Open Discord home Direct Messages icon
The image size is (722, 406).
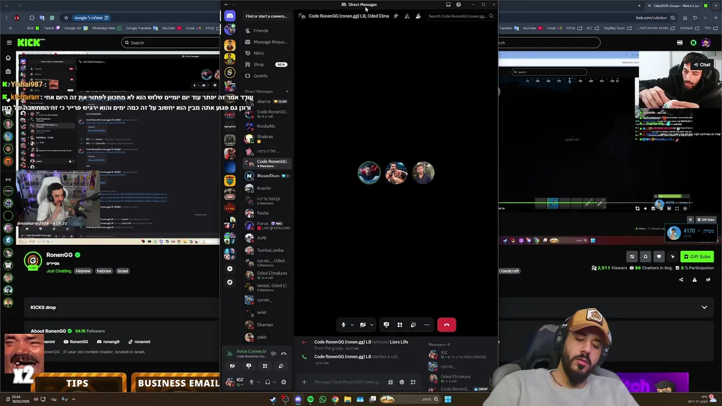click(230, 16)
